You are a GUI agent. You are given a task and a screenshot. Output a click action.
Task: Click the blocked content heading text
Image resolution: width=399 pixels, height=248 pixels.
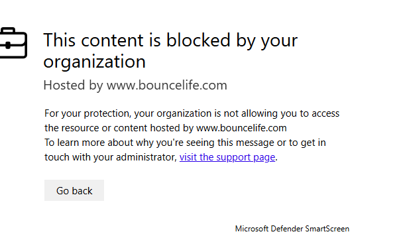[170, 50]
